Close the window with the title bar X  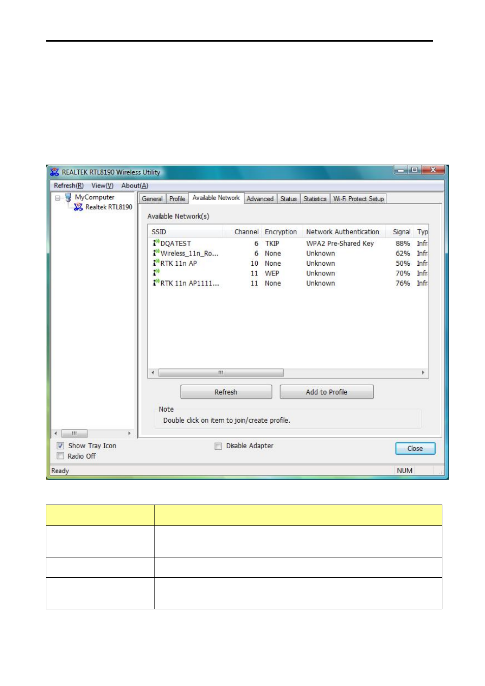(x=433, y=170)
